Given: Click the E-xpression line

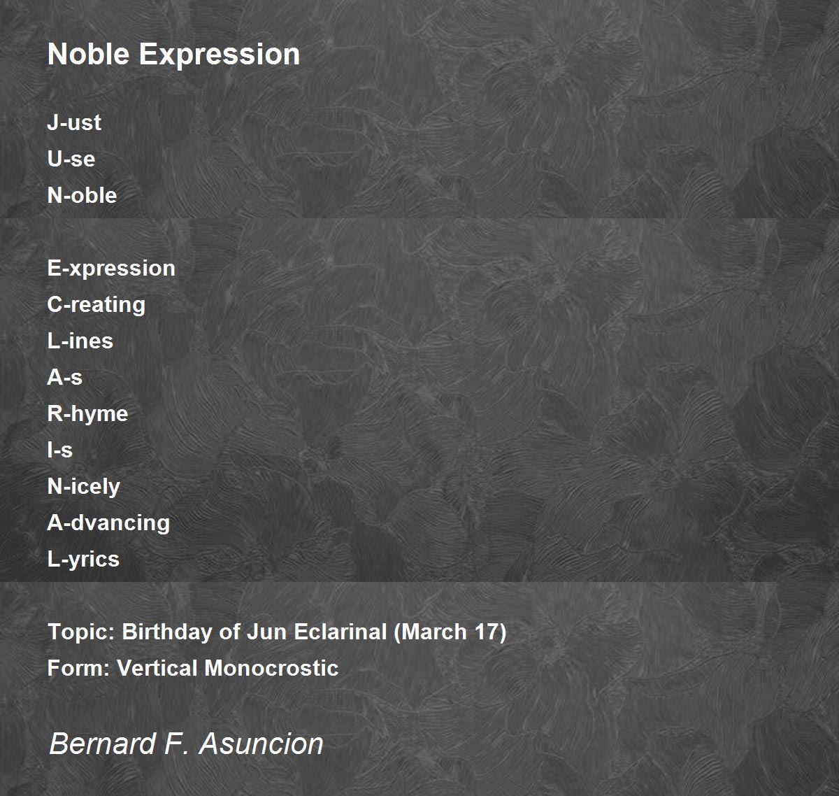Looking at the screenshot, I should (x=111, y=269).
